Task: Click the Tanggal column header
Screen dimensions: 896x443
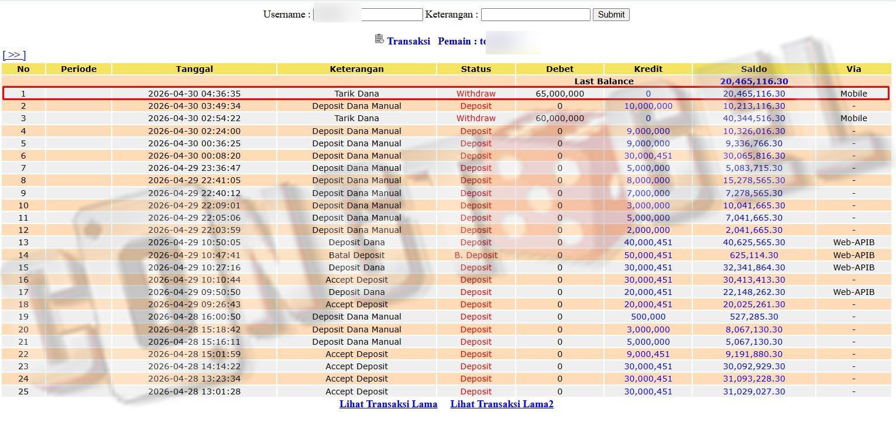Action: coord(194,69)
